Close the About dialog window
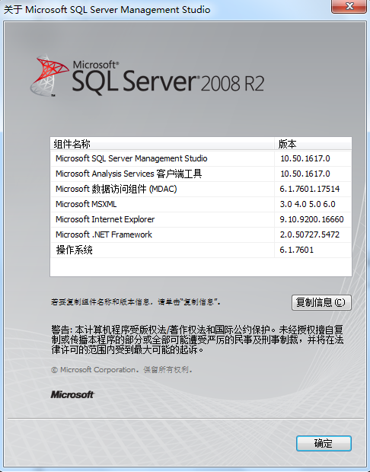Image resolution: width=370 pixels, height=472 pixels. pos(349,6)
